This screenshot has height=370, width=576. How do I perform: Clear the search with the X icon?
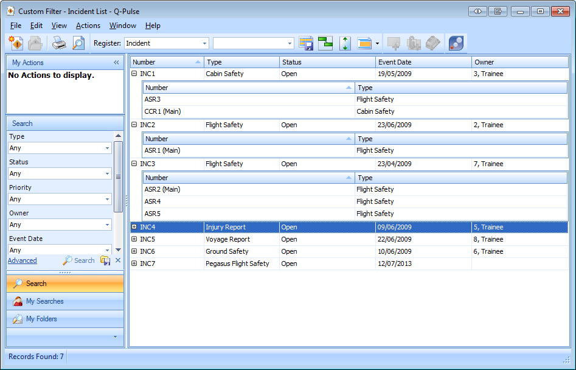point(118,260)
